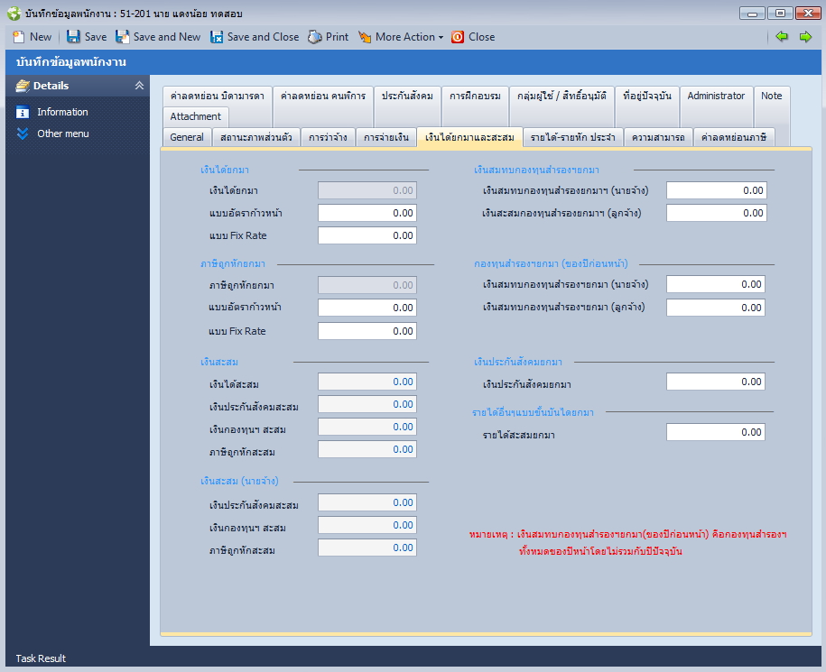This screenshot has height=672, width=826.
Task: Open the ค่าลดหย่อนภาษี tab
Action: coord(734,137)
